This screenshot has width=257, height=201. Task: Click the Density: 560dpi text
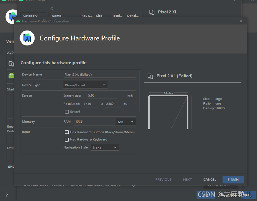[214, 108]
